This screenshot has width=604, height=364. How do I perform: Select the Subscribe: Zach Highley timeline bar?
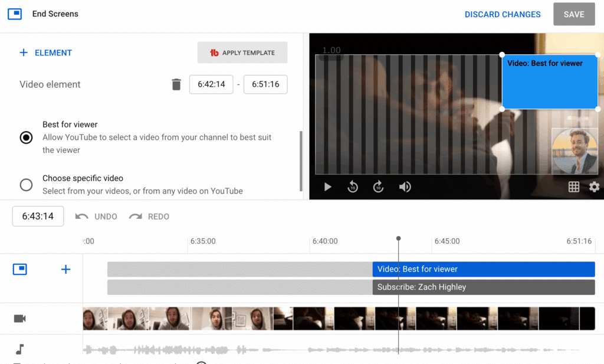coord(484,287)
